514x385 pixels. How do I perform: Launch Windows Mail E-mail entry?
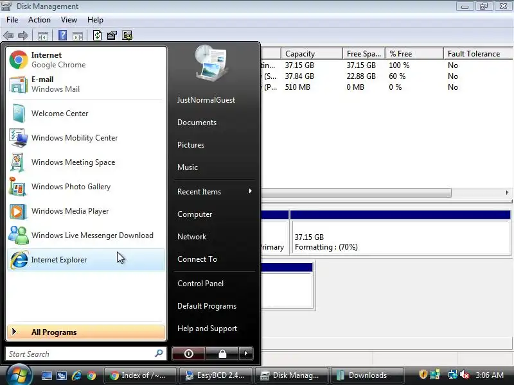tap(86, 85)
